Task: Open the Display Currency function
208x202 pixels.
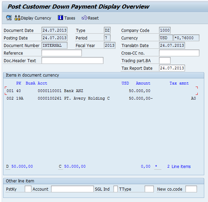Action: 36,18
